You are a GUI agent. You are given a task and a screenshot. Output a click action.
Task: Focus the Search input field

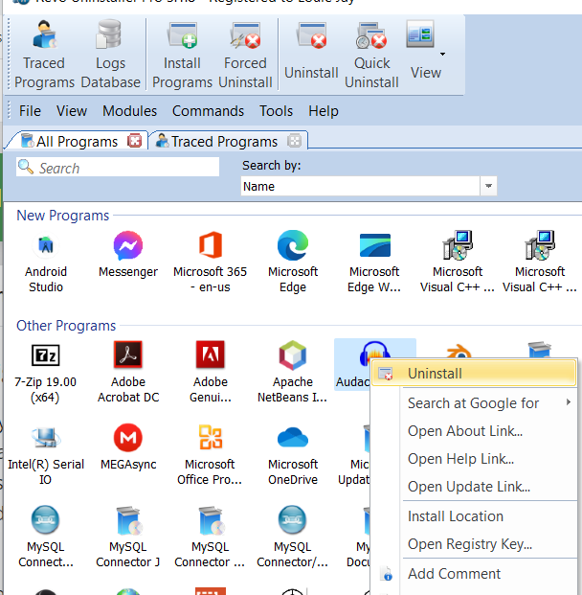pos(118,167)
